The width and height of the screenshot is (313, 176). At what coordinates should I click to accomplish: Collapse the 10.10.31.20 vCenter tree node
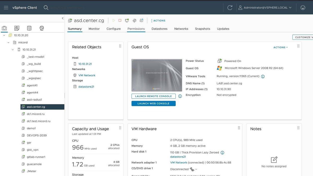tap(4, 35)
